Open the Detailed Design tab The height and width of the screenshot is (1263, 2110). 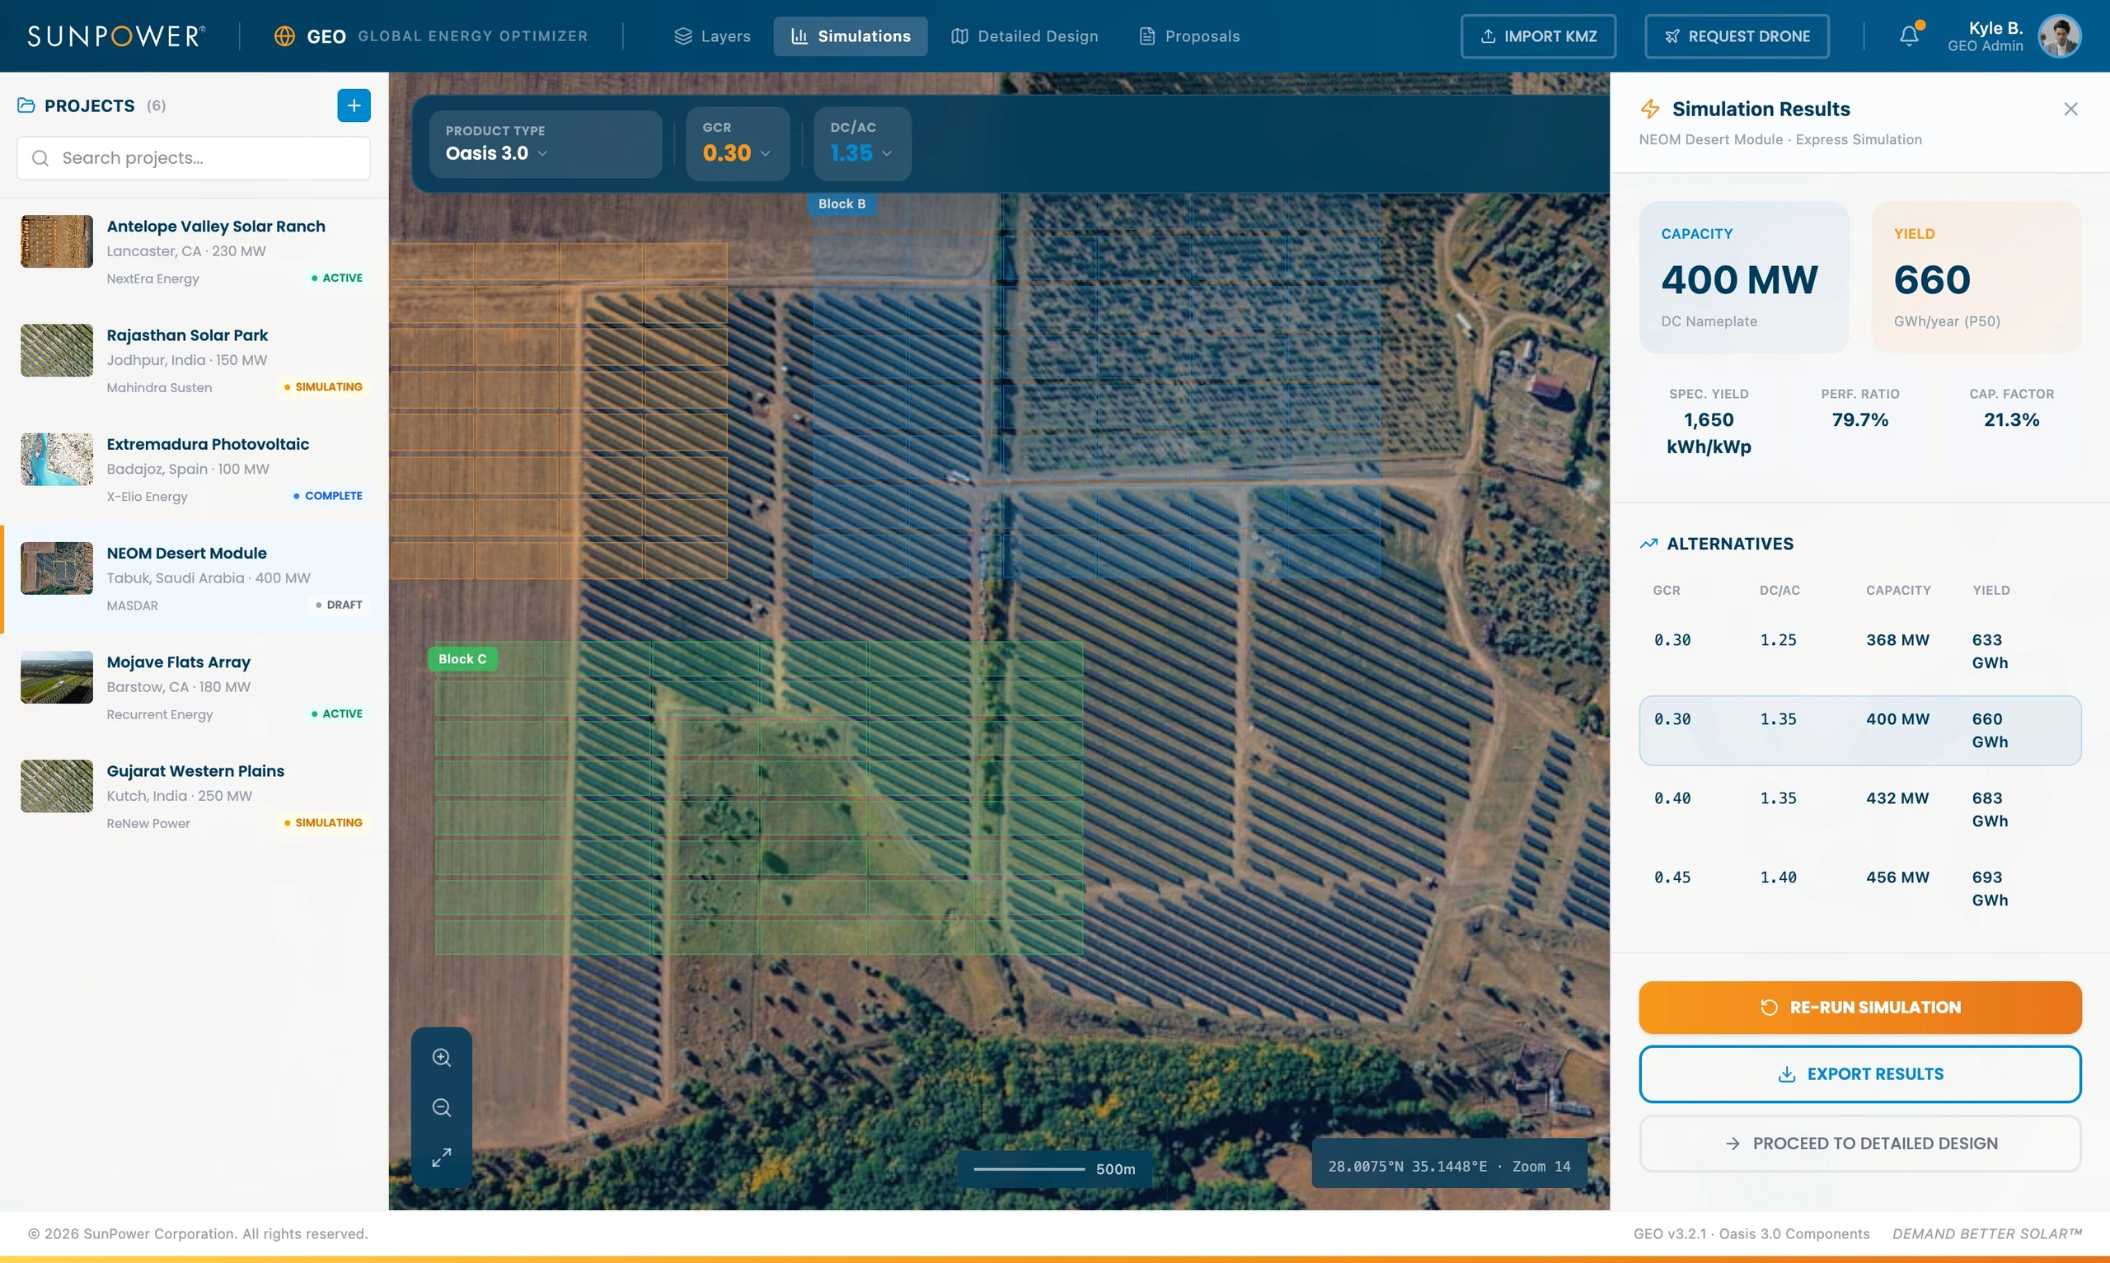pyautogui.click(x=1025, y=36)
